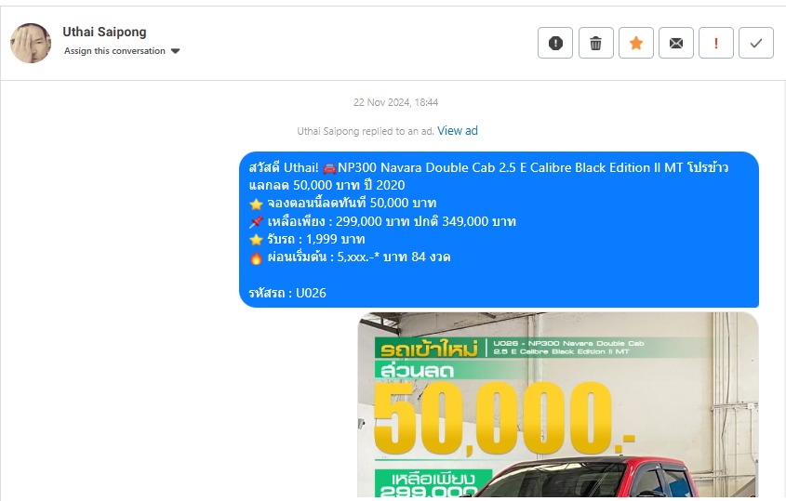Mark conversation as spam with exclamation circle icon
The width and height of the screenshot is (786, 501).
pyautogui.click(x=555, y=43)
